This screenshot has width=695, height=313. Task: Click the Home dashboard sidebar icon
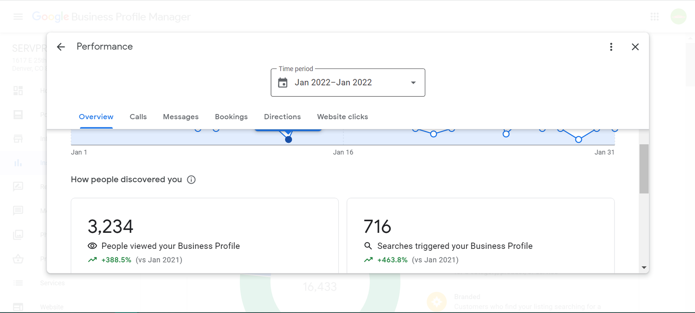click(18, 91)
